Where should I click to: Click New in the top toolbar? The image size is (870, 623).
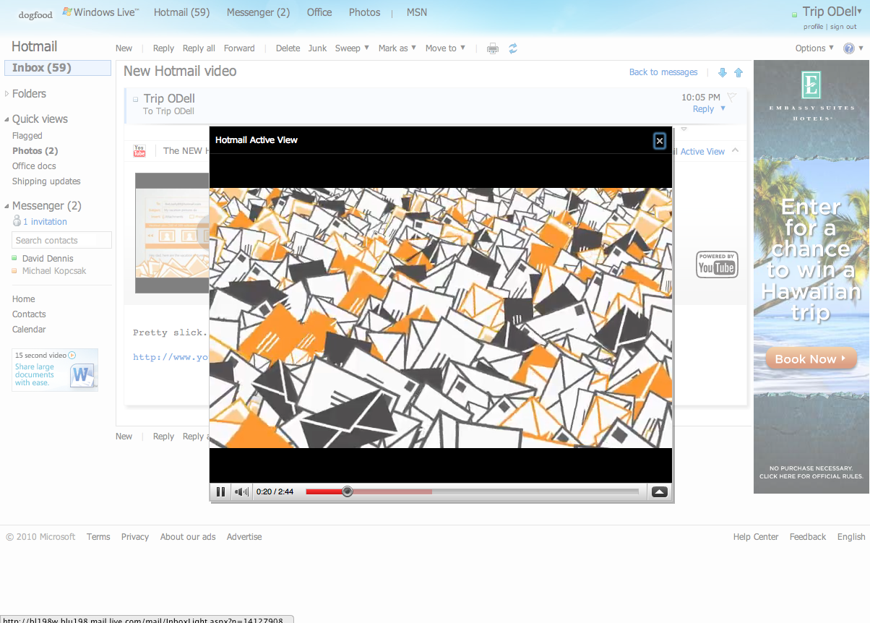124,48
